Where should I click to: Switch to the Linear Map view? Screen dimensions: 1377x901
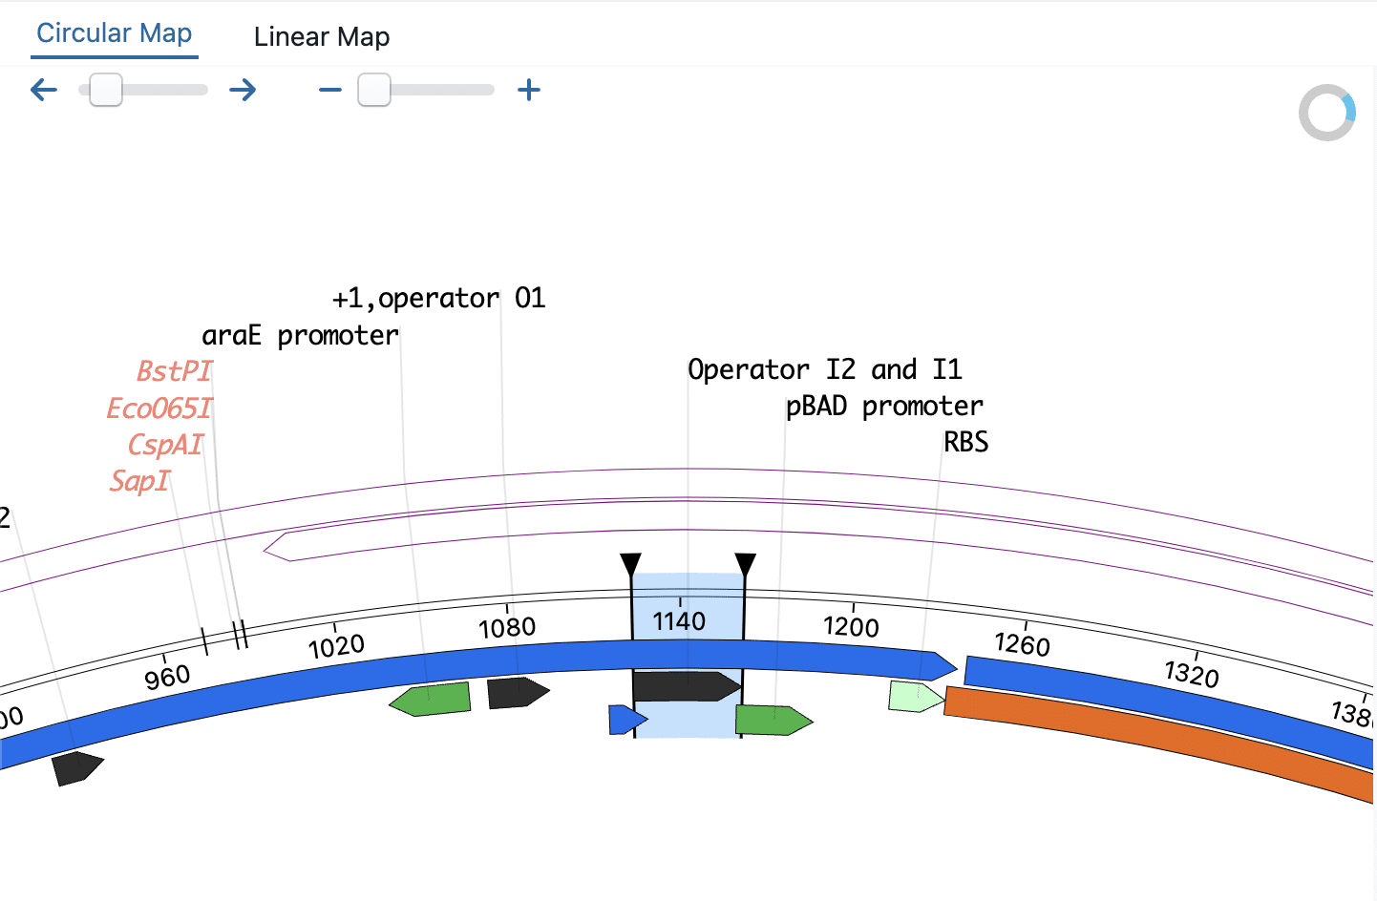(322, 36)
